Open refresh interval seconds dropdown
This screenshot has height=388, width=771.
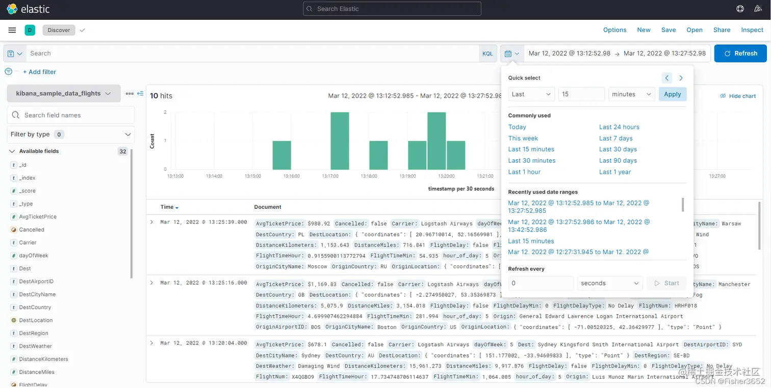click(x=610, y=283)
